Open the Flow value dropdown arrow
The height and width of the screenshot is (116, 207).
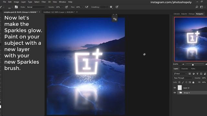[82, 7]
